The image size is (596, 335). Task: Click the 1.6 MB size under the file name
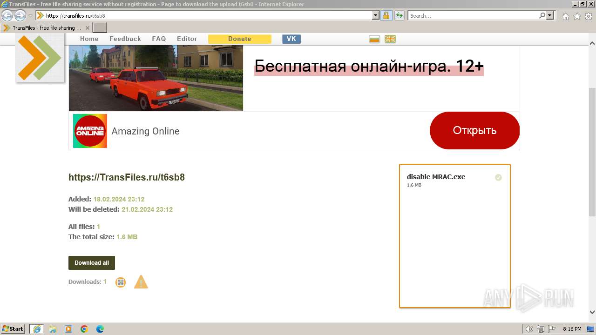(414, 185)
